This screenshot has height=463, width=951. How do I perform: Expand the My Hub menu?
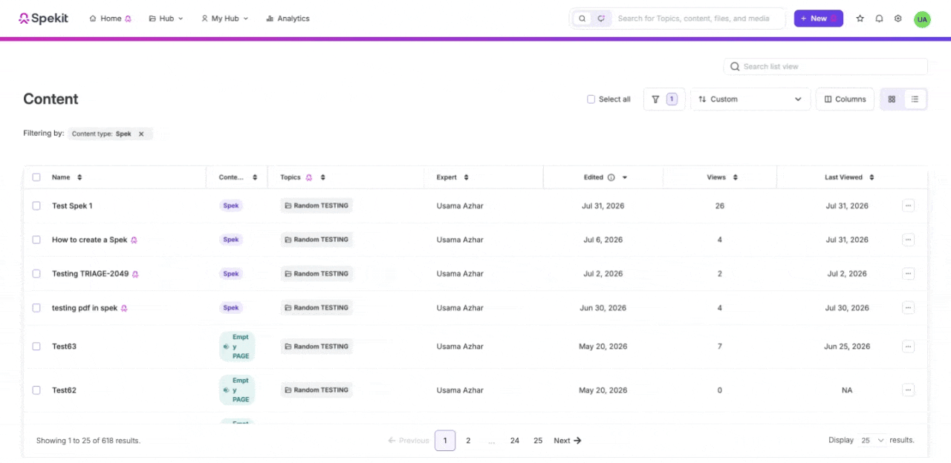click(x=225, y=19)
